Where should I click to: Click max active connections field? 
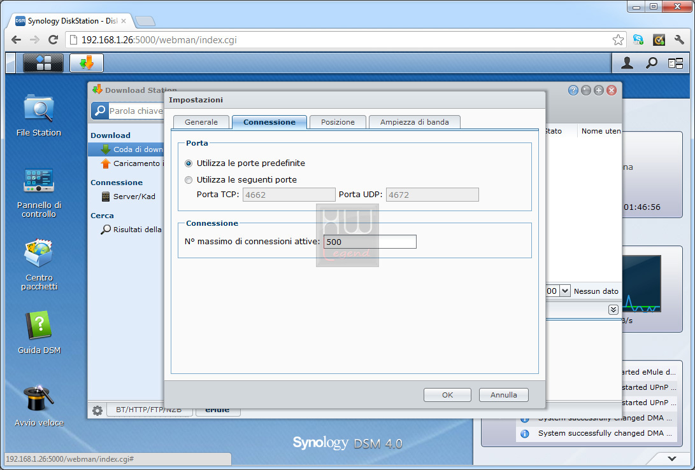[370, 242]
